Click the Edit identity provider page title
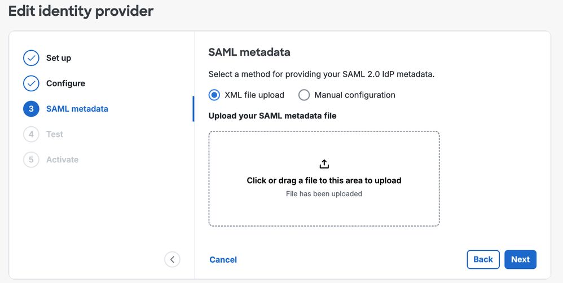Screen dimensions: 563x283 (x=81, y=11)
